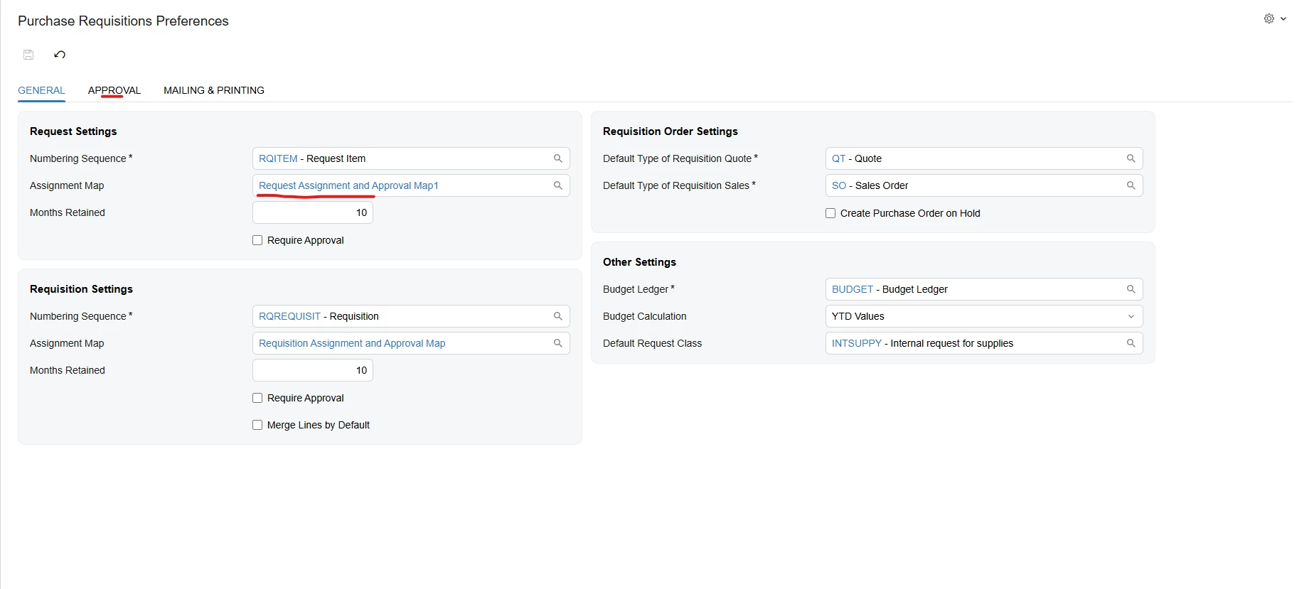This screenshot has height=589, width=1309.
Task: Switch to the Approval tab
Action: pyautogui.click(x=114, y=90)
